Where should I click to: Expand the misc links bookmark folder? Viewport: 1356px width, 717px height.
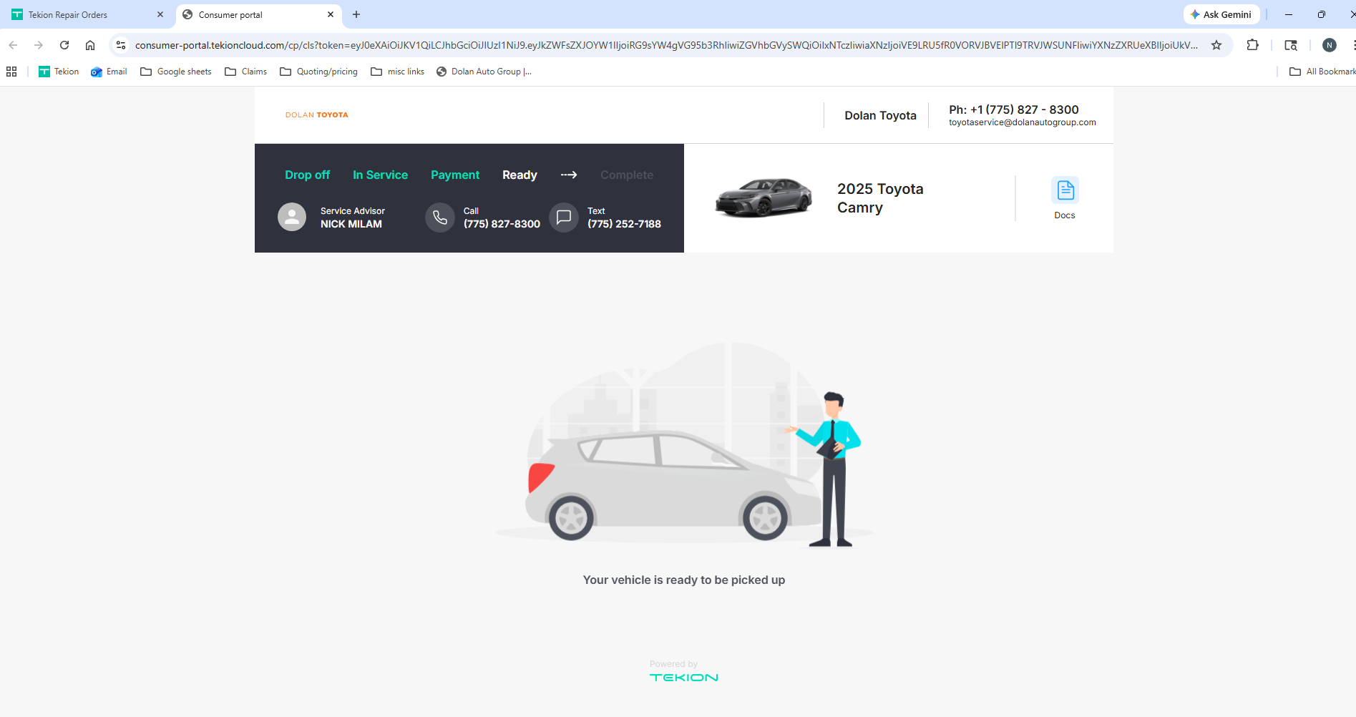click(x=397, y=72)
